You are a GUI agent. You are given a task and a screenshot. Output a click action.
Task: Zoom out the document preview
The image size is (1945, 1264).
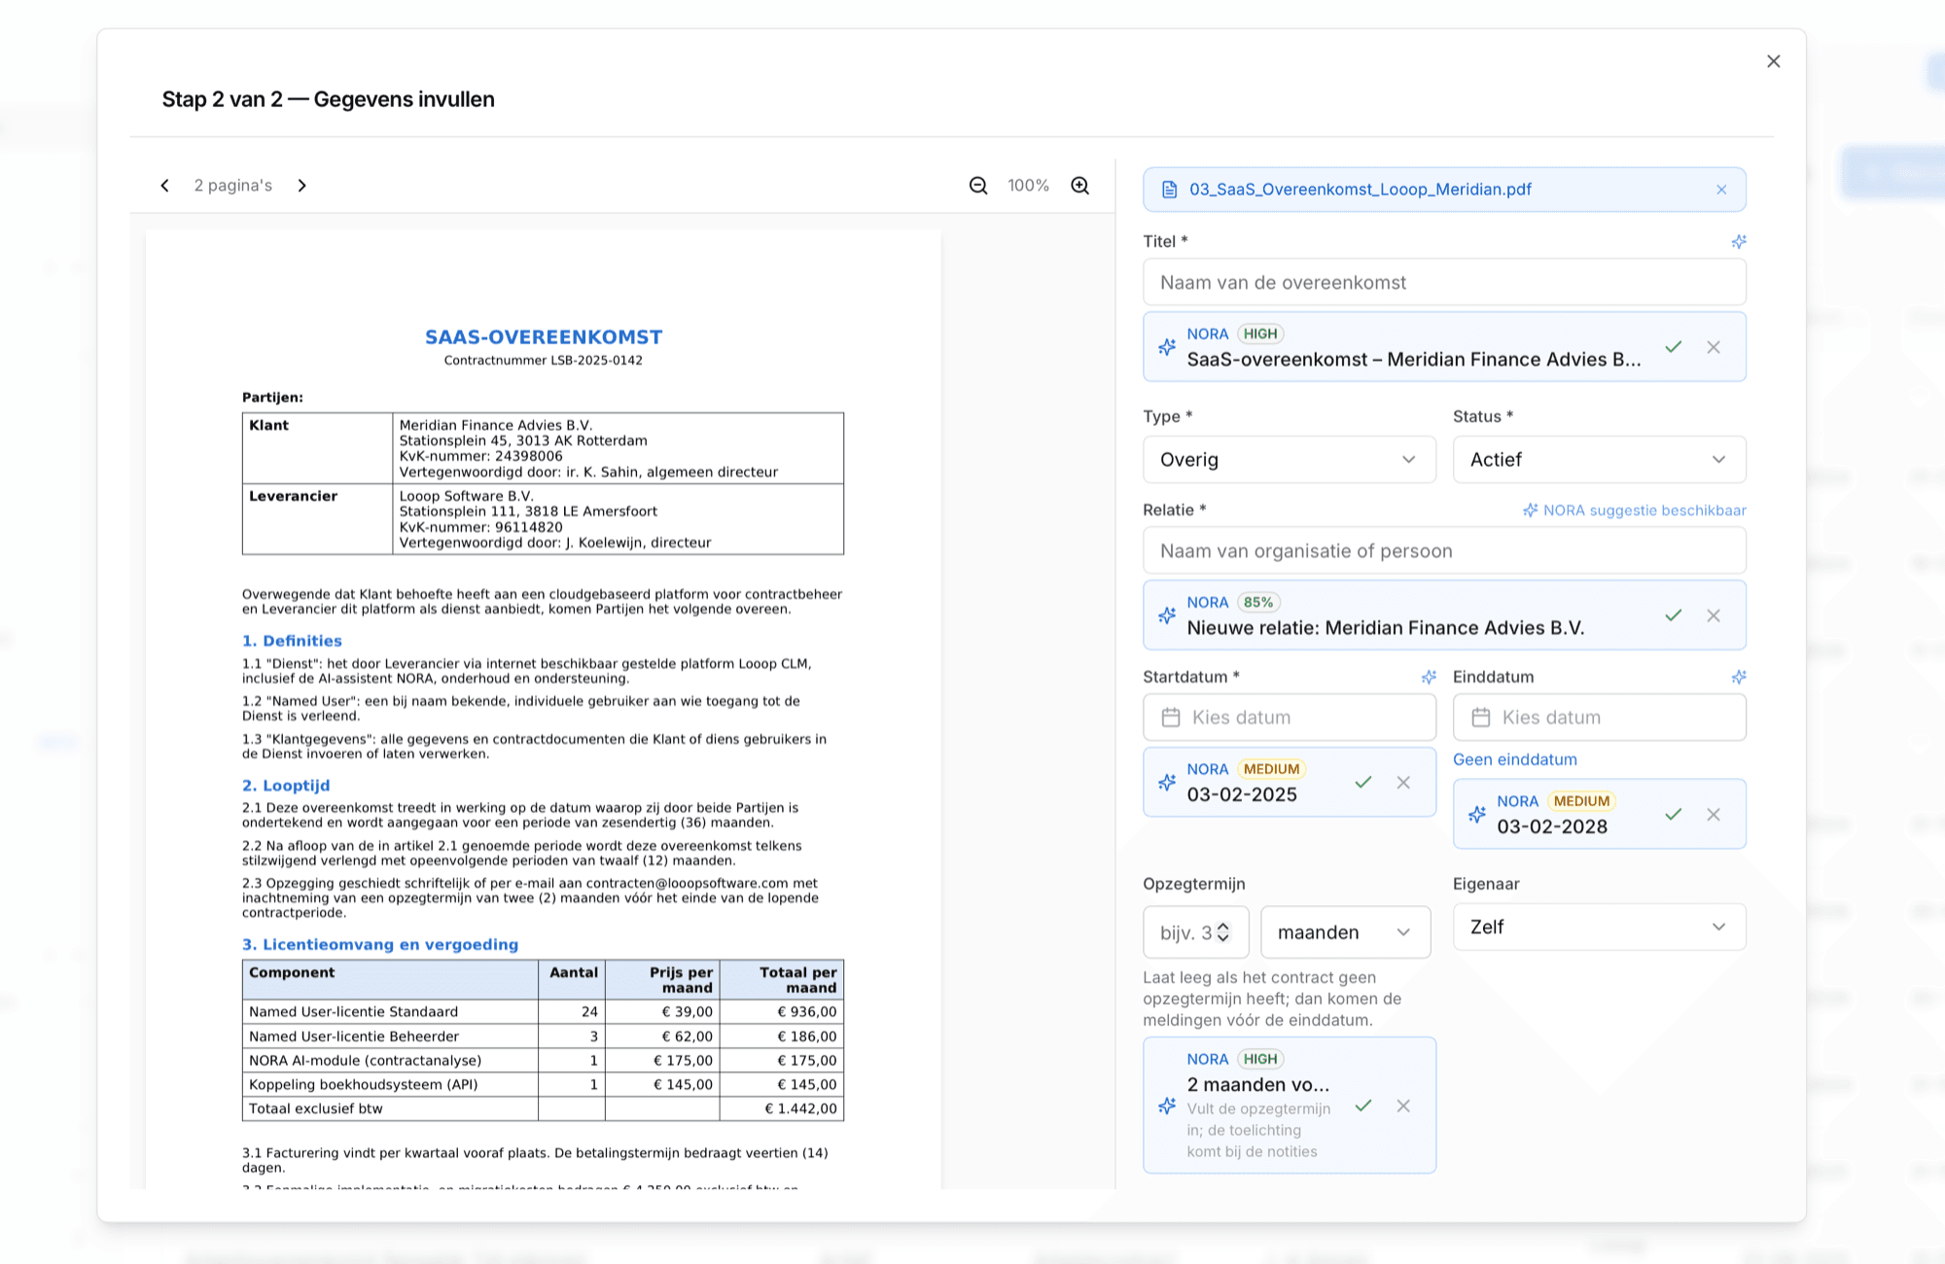coord(978,186)
